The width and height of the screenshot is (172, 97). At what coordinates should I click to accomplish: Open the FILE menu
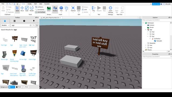[3, 4]
